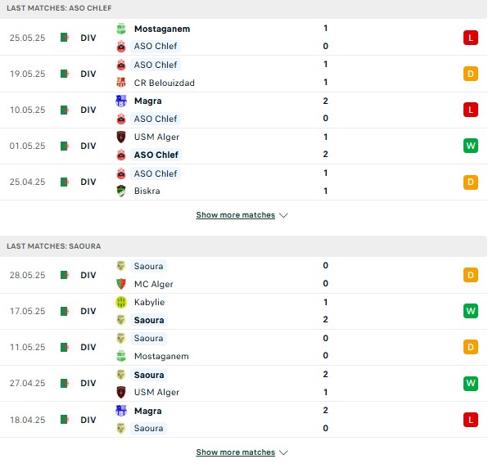Click the orange D badge for Saoura vs MC Alger
The height and width of the screenshot is (468, 488).
tap(471, 275)
